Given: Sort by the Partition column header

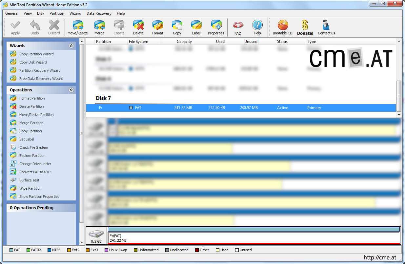Looking at the screenshot, I should [x=111, y=42].
